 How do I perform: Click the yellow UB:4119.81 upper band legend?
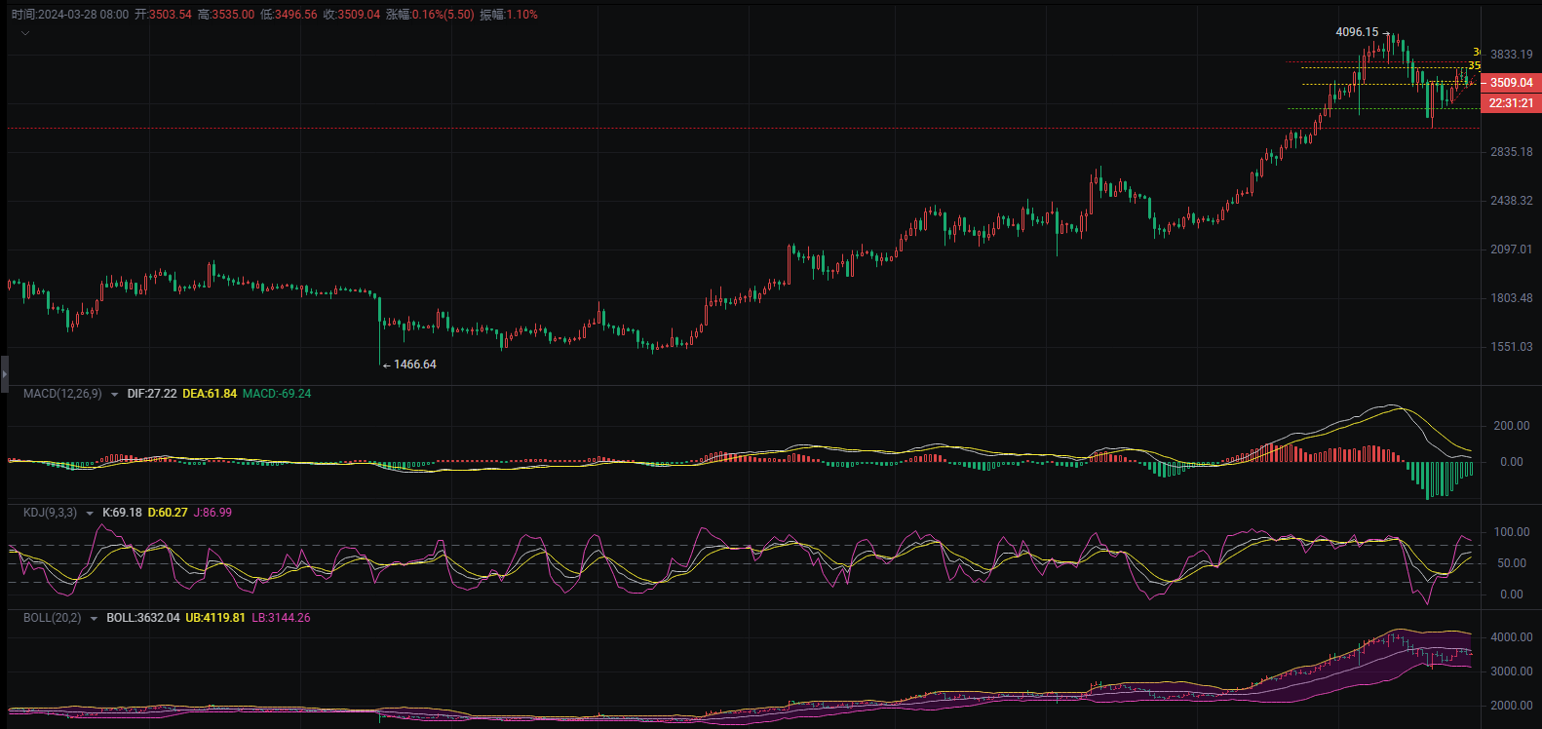(215, 618)
